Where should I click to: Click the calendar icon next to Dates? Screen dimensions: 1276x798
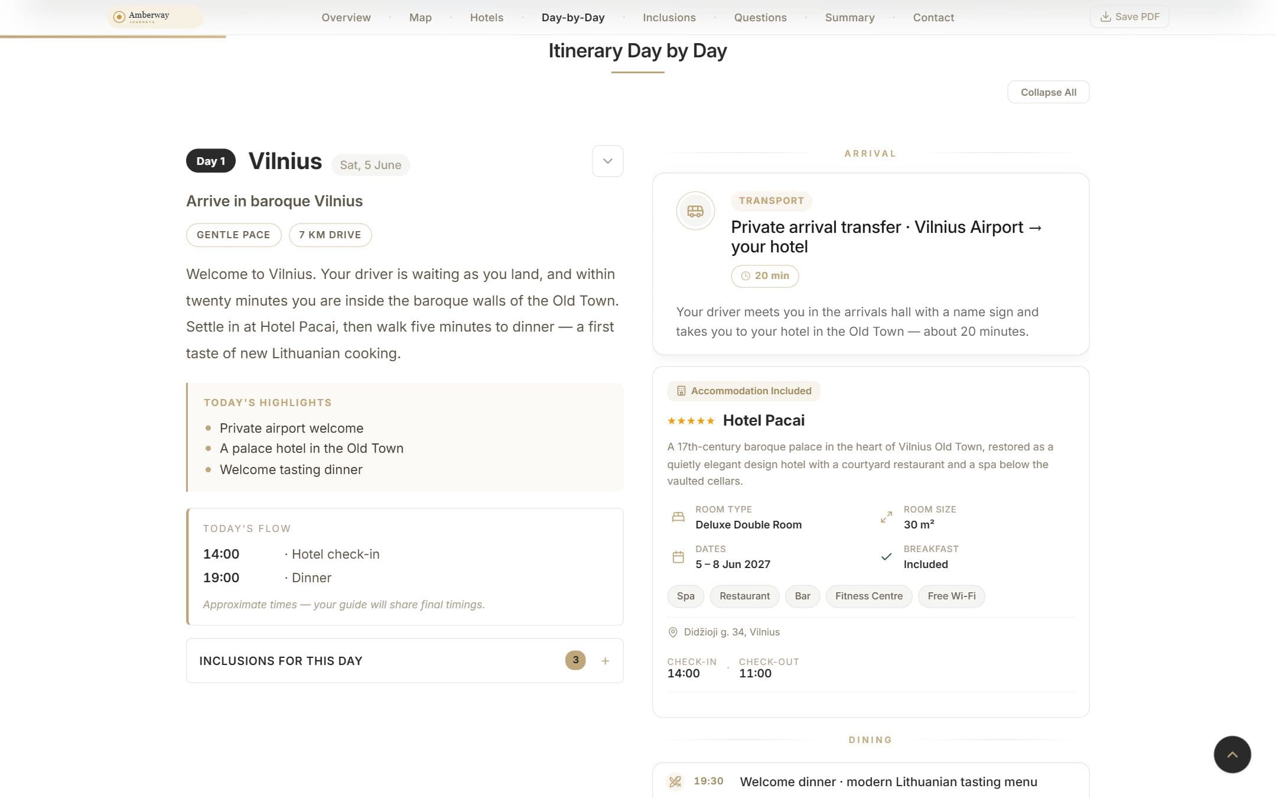tap(678, 557)
